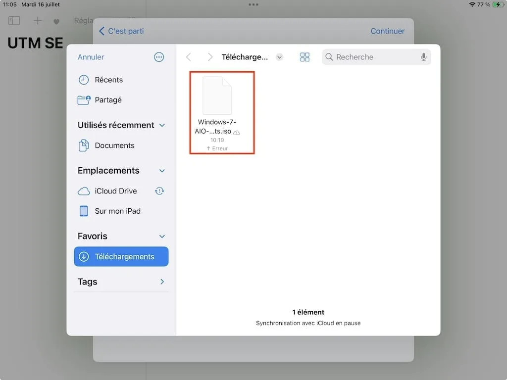This screenshot has width=507, height=380.
Task: Open the sidebar toggle in UTM
Action: coord(14,20)
